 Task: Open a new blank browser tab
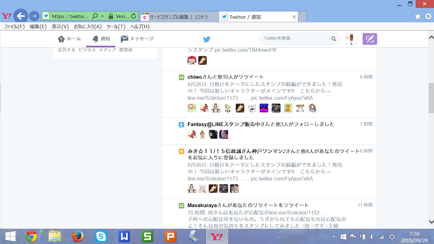click(x=302, y=17)
